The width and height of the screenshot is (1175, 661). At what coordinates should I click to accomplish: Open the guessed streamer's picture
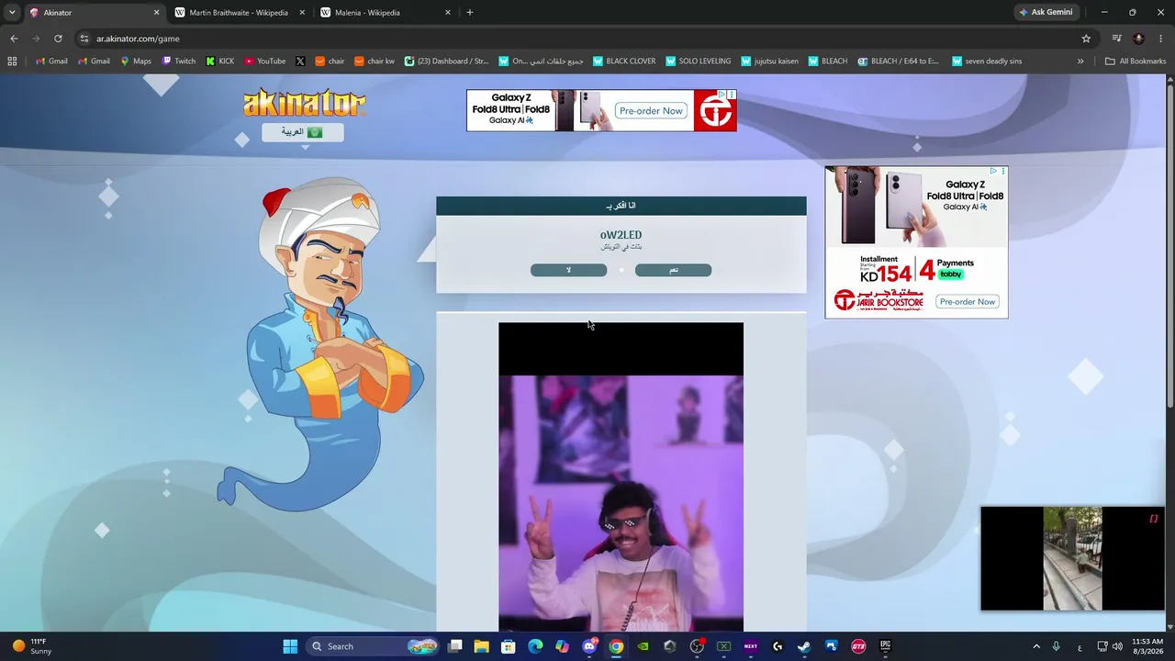[621, 476]
